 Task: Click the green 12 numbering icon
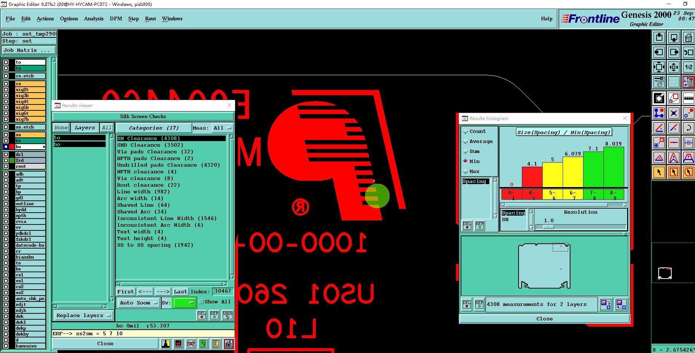203,344
